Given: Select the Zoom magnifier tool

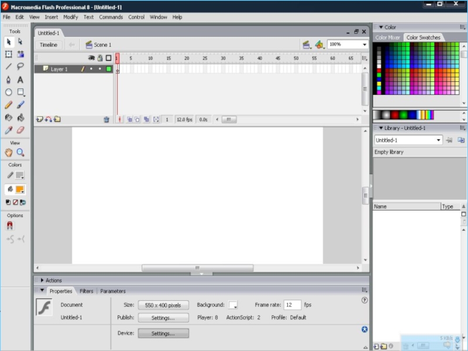Looking at the screenshot, I should click(20, 153).
